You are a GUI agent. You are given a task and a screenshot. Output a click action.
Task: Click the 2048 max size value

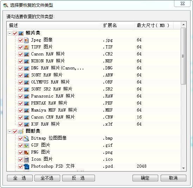[142, 166]
